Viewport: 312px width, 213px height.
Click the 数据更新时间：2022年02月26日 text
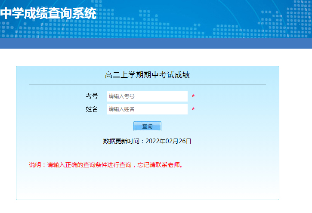tap(147, 141)
